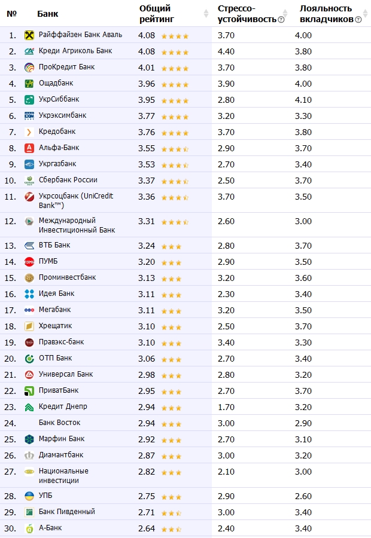Click the Credit Agricole Bank logo icon
371x538 pixels.
click(x=29, y=51)
